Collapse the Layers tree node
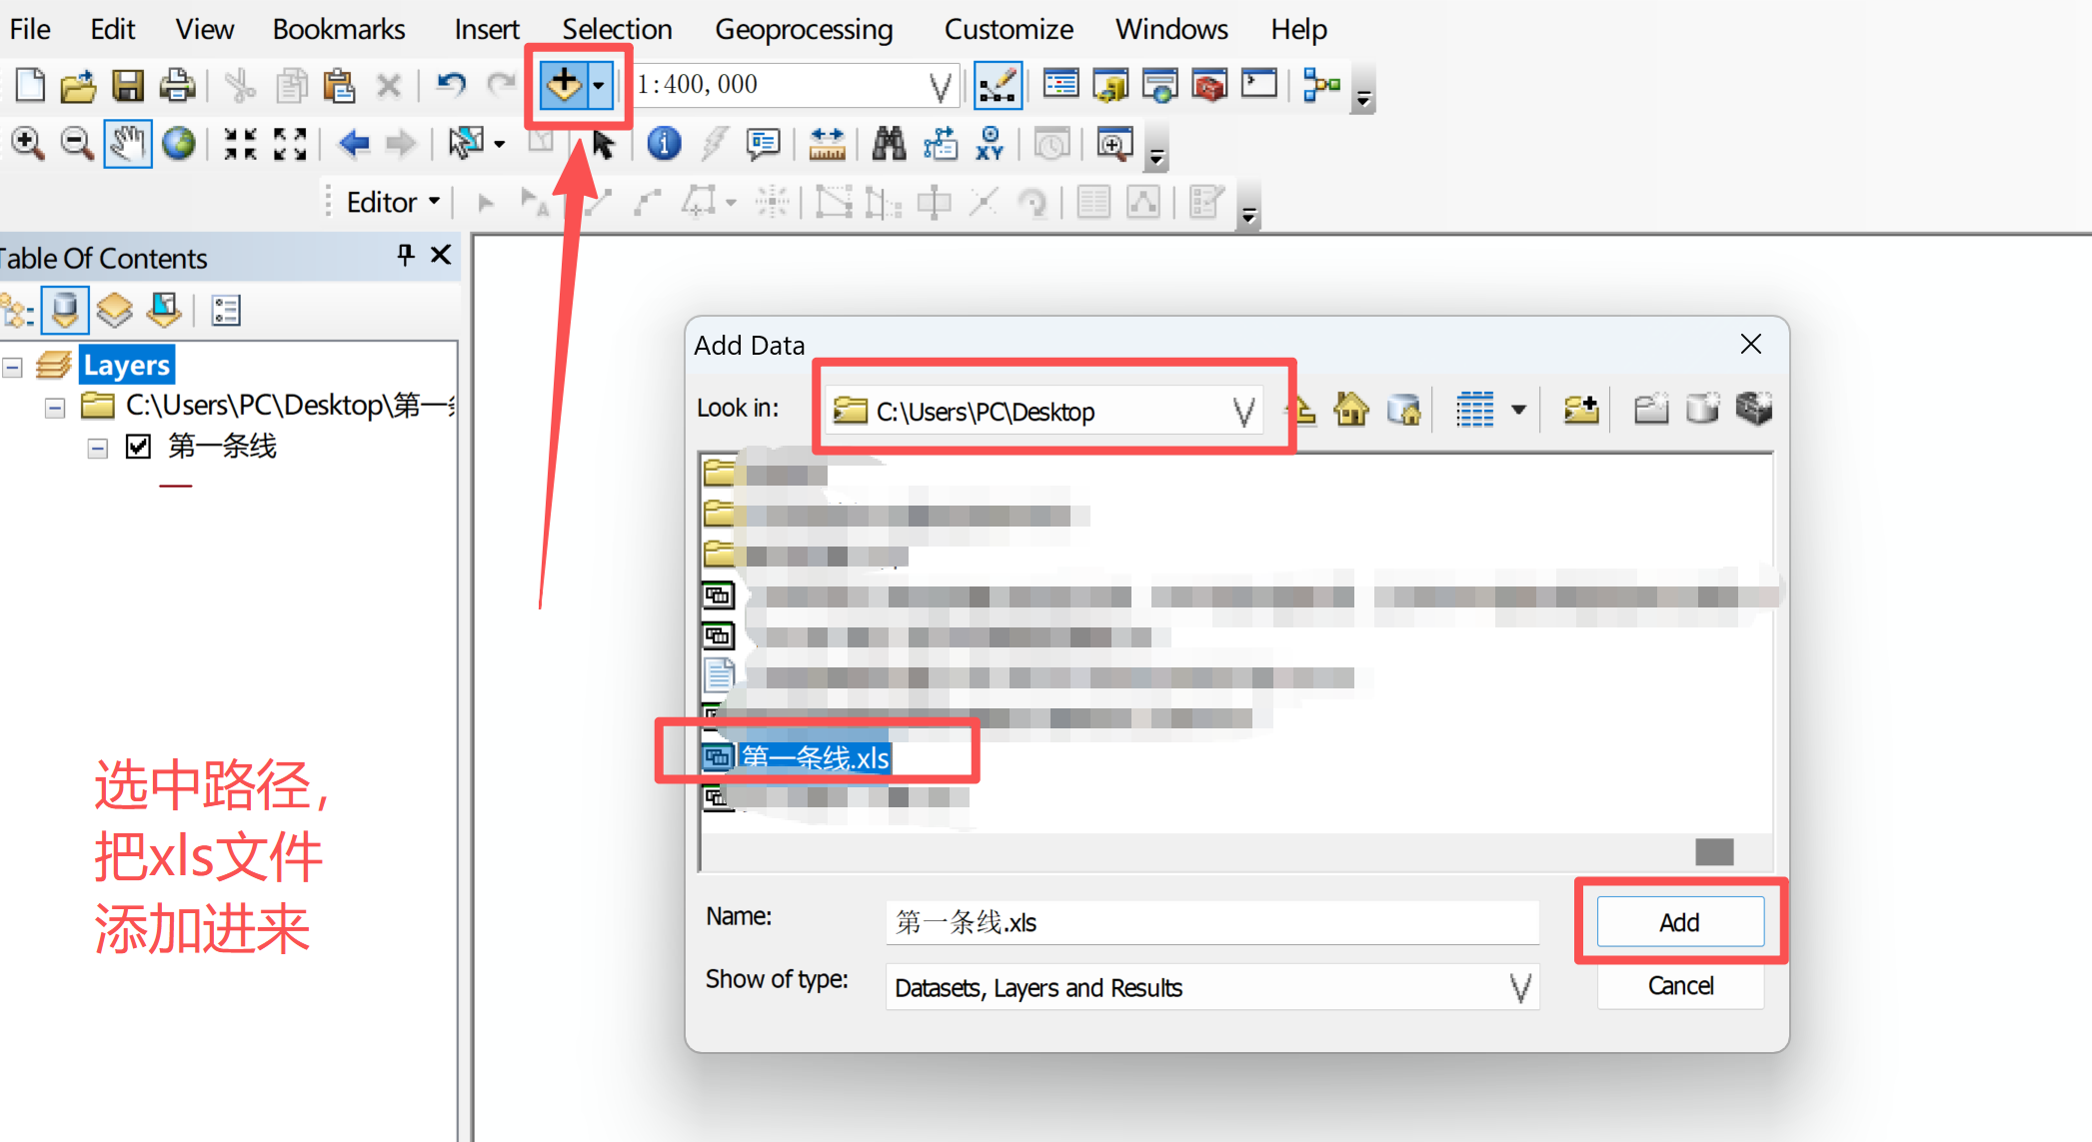Screen dimensions: 2092x1142 (x=13, y=367)
